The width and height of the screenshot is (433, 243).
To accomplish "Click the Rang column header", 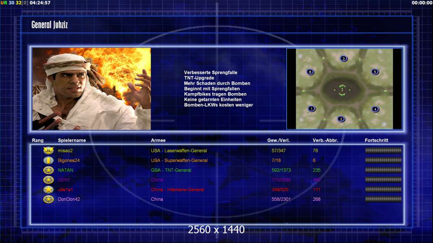I will [37, 141].
